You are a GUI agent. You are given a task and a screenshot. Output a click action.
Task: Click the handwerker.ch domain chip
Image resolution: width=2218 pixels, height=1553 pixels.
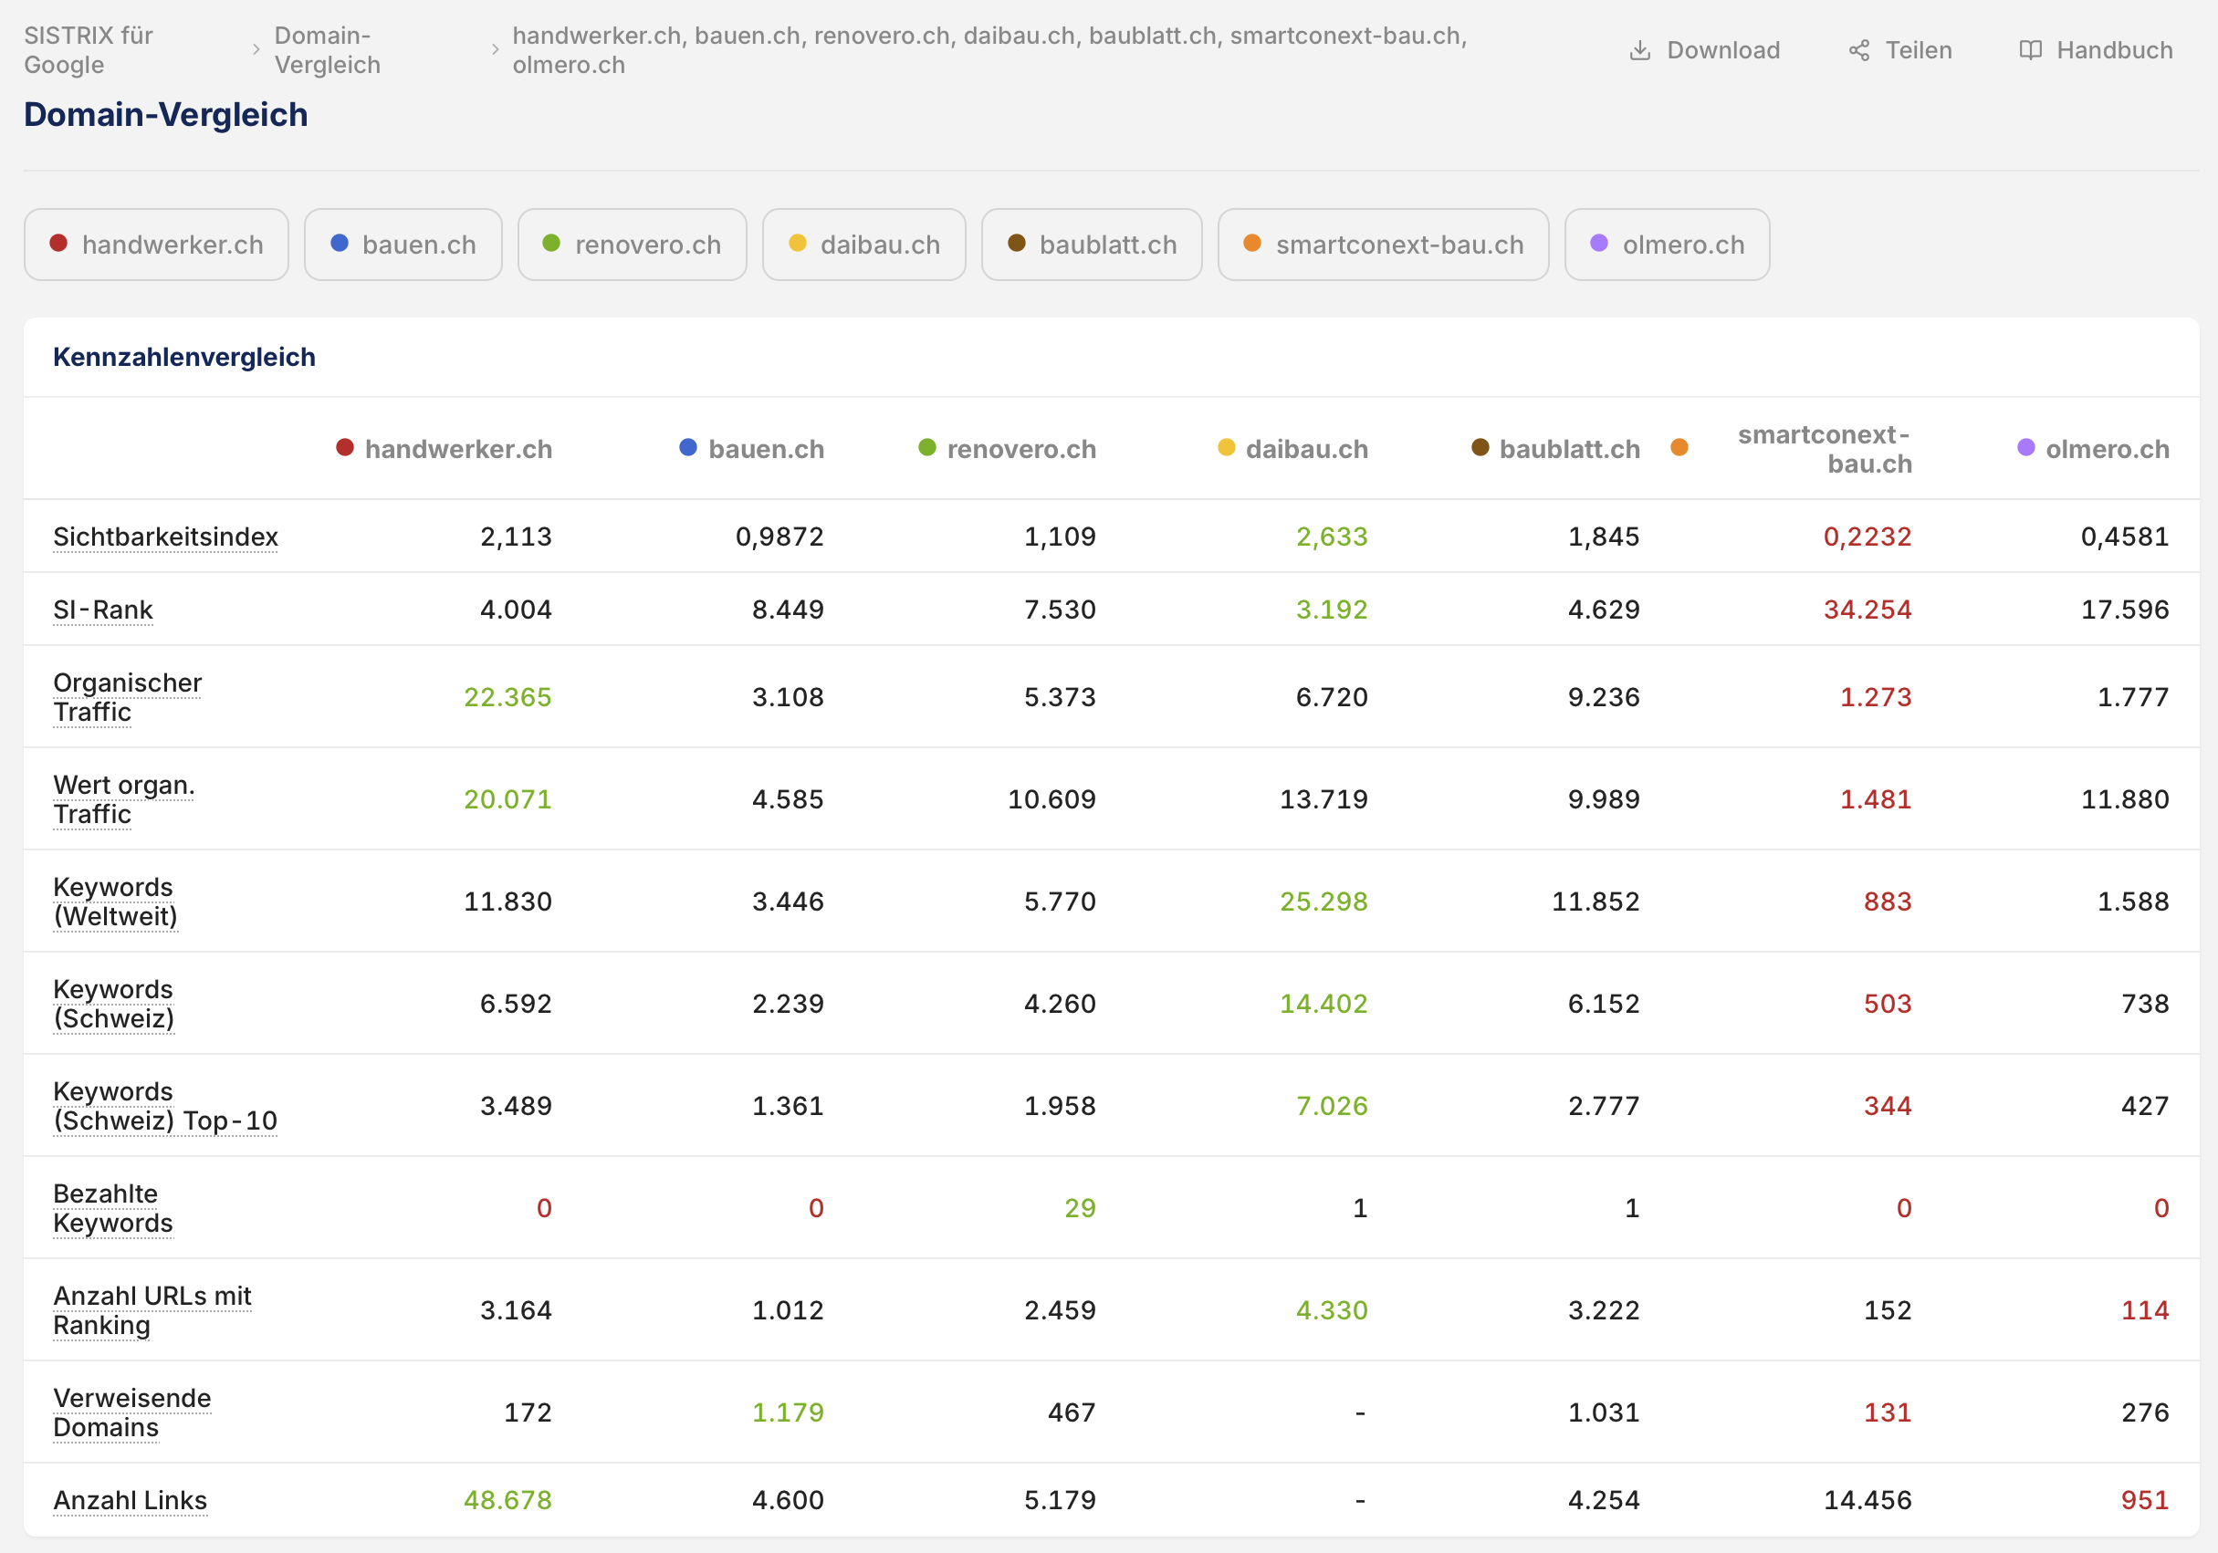pyautogui.click(x=156, y=245)
